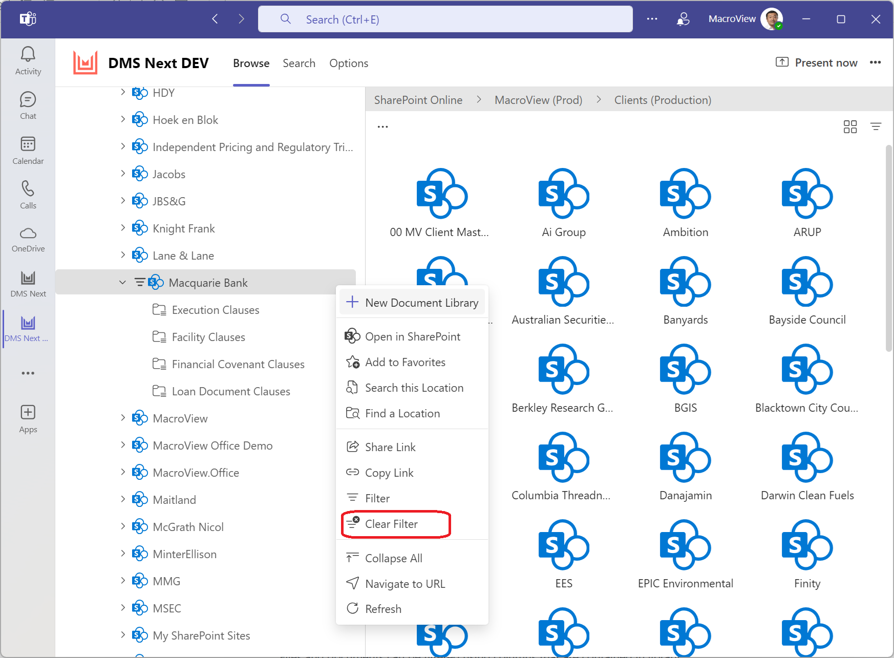Click the filter indicator icon beside Macquarie Bank
The height and width of the screenshot is (658, 894).
pos(140,283)
